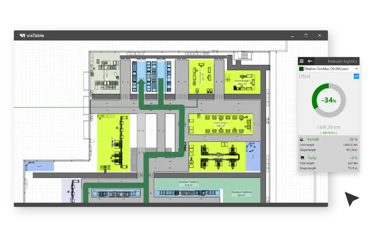Select the Vormontage I area
The width and height of the screenshot is (375, 247).
click(x=242, y=82)
